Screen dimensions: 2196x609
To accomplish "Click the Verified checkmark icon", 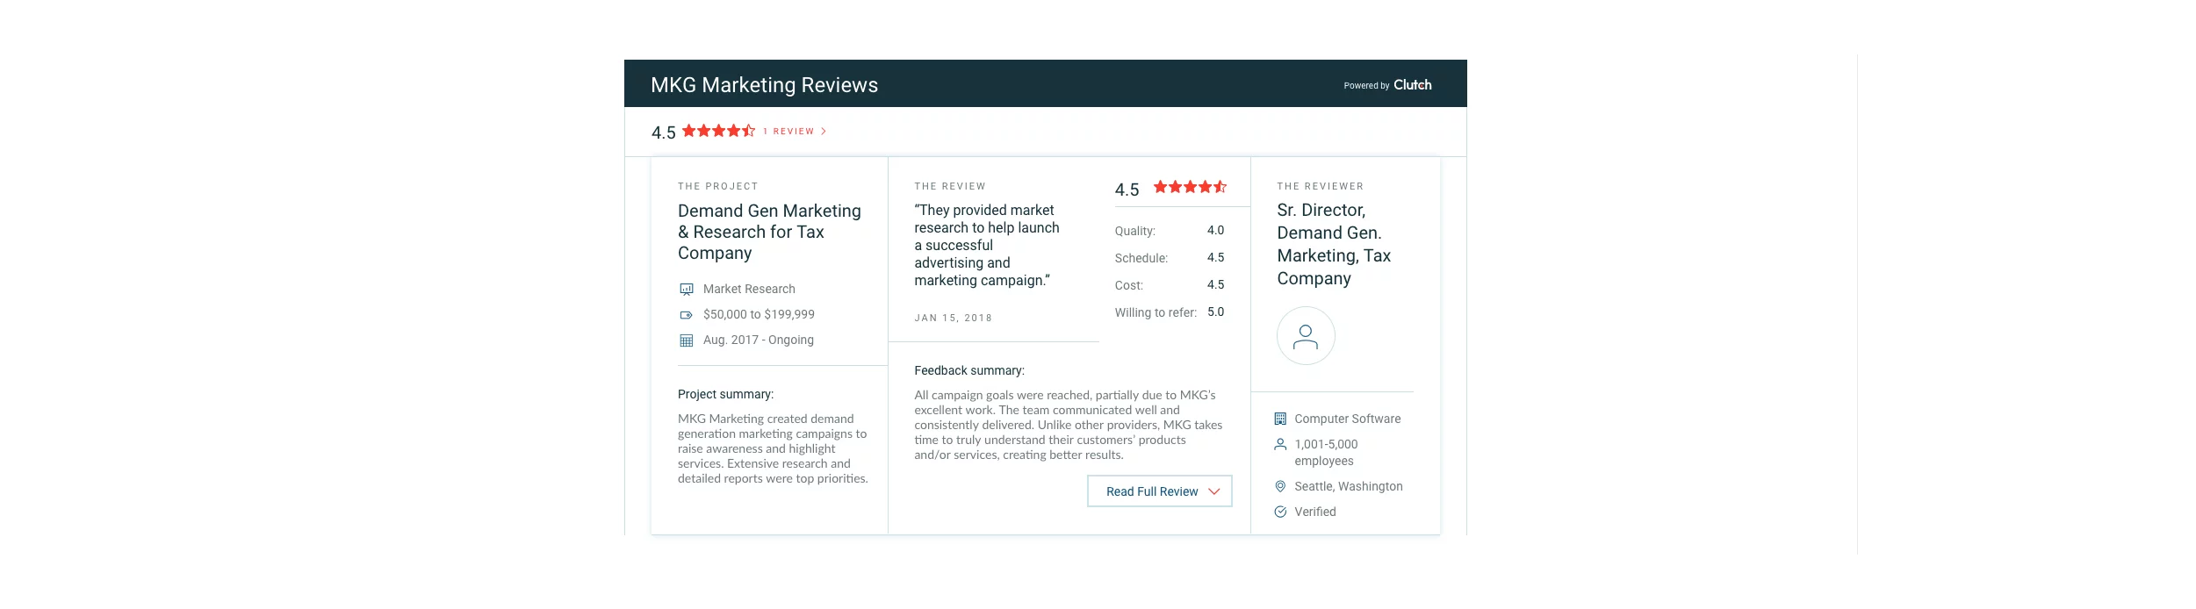I will click(1280, 512).
